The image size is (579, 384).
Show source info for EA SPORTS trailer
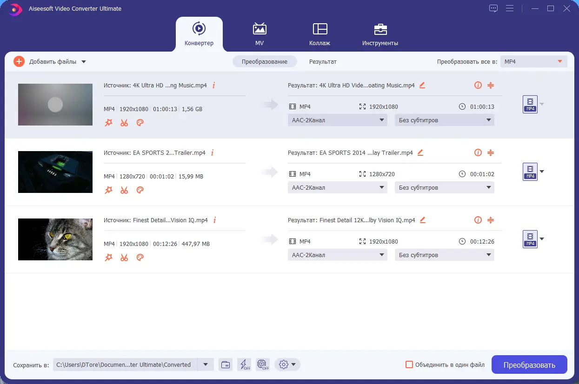[213, 152]
